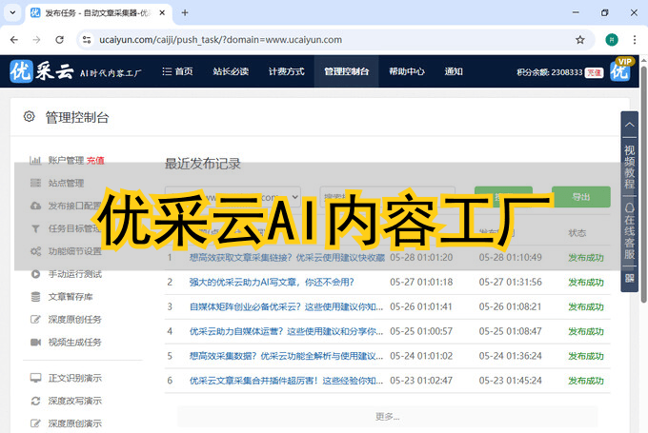Open the 管理控制台 tab in navigation
The height and width of the screenshot is (433, 648).
345,71
